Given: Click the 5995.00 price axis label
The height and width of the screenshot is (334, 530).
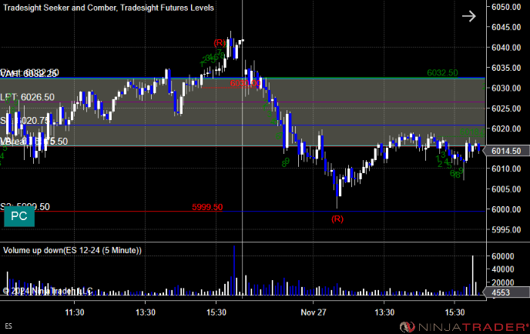Looking at the screenshot, I should click(x=506, y=229).
